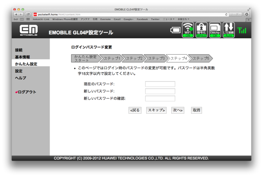Open アンテナ bookmark
Viewport: 263px width, 177px height.
click(85, 19)
